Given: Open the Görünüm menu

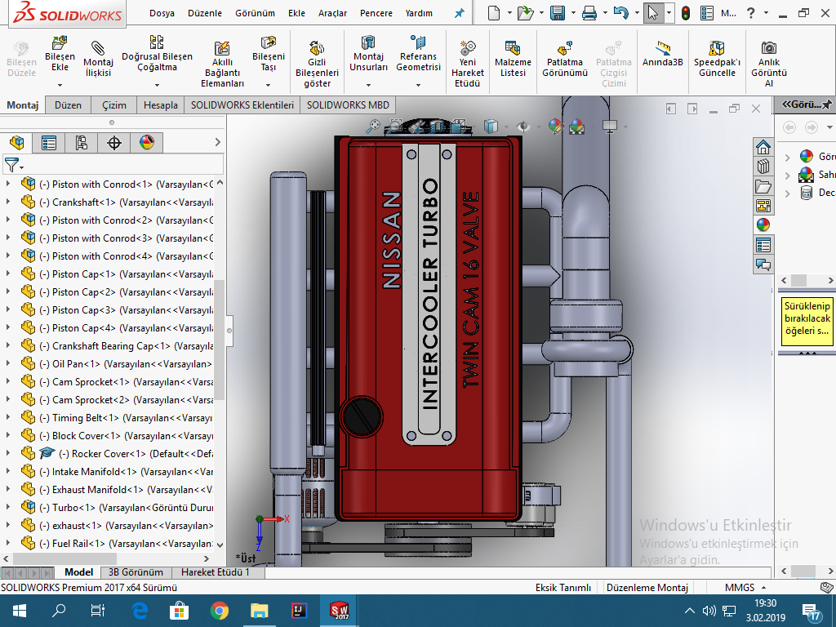Looking at the screenshot, I should [x=255, y=13].
